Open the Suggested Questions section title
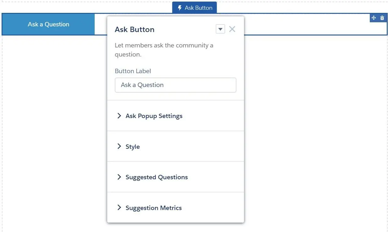The height and width of the screenshot is (232, 388). (157, 177)
